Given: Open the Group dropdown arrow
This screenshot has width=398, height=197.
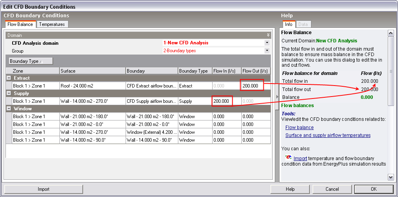Looking at the screenshot, I should 267,51.
